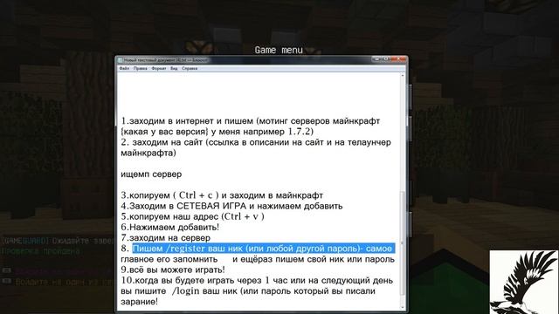
Task: Click the scrollbar down arrow in Notepad
Action: 403,307
